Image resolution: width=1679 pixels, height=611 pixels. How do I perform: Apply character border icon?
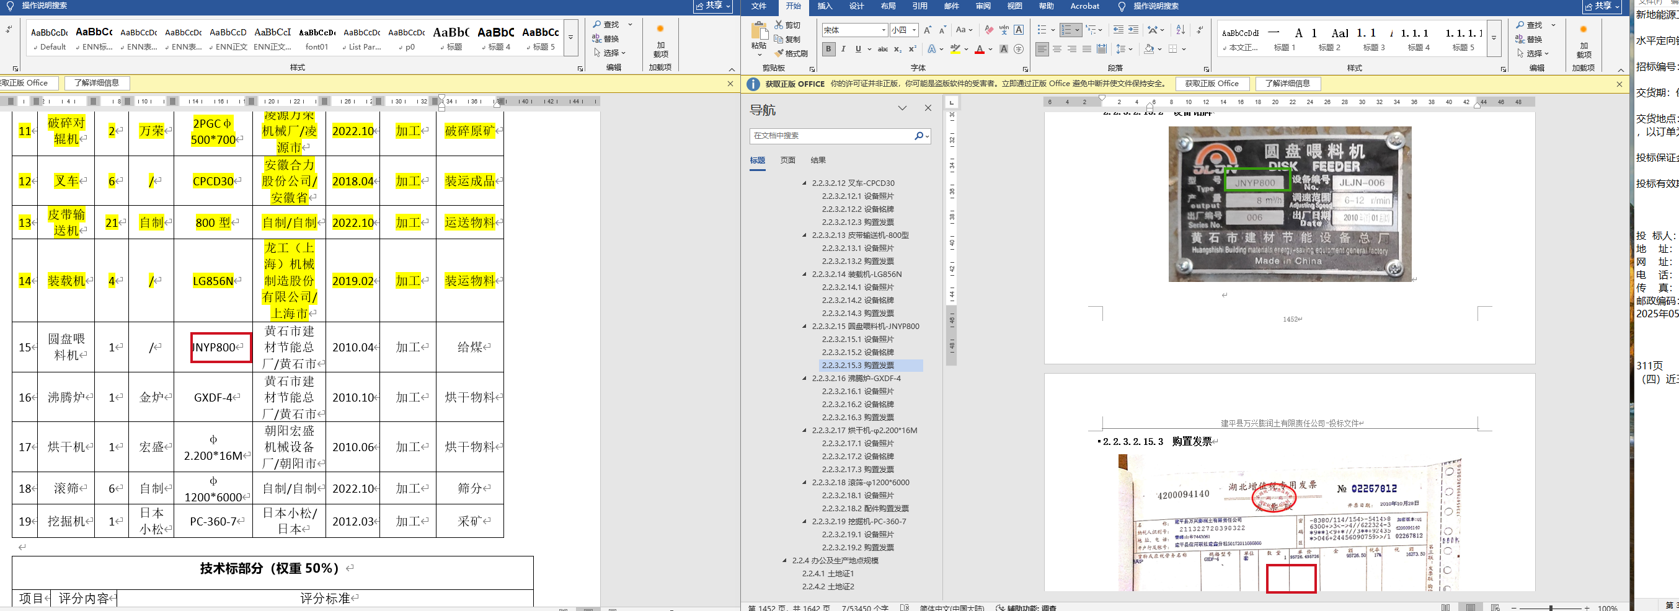1019,30
